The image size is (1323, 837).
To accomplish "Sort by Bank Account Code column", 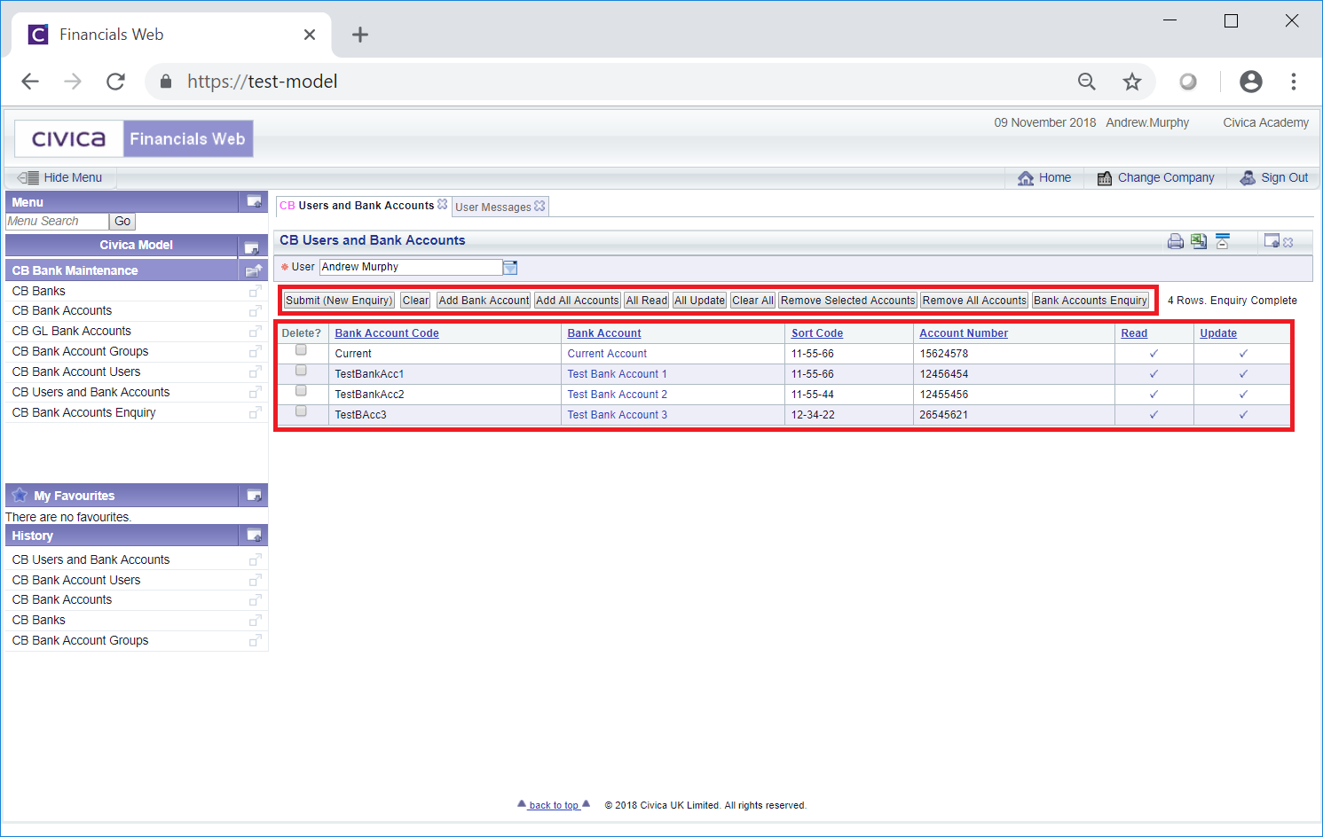I will coord(387,333).
